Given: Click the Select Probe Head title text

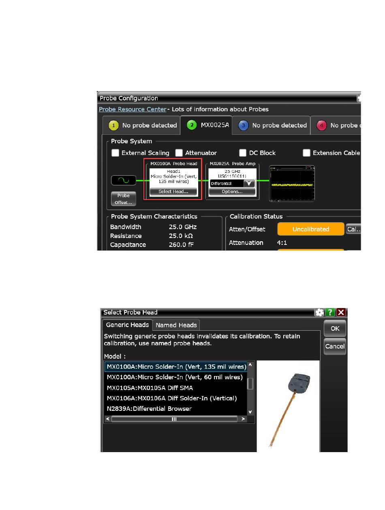Looking at the screenshot, I should (130, 312).
